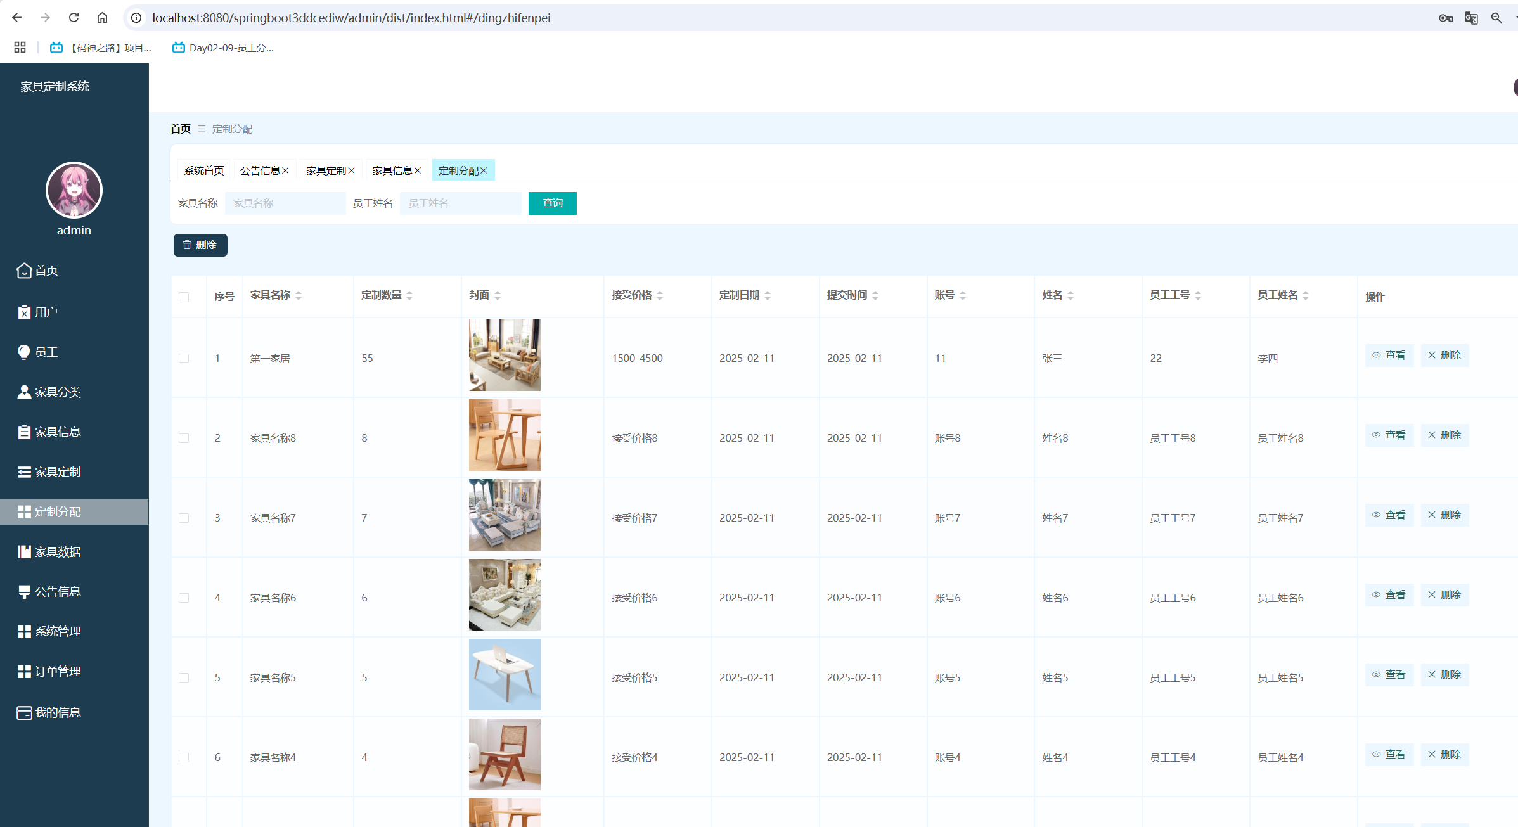Open 订单管理 in sidebar menu
Viewport: 1518px width, 827px height.
[x=57, y=671]
